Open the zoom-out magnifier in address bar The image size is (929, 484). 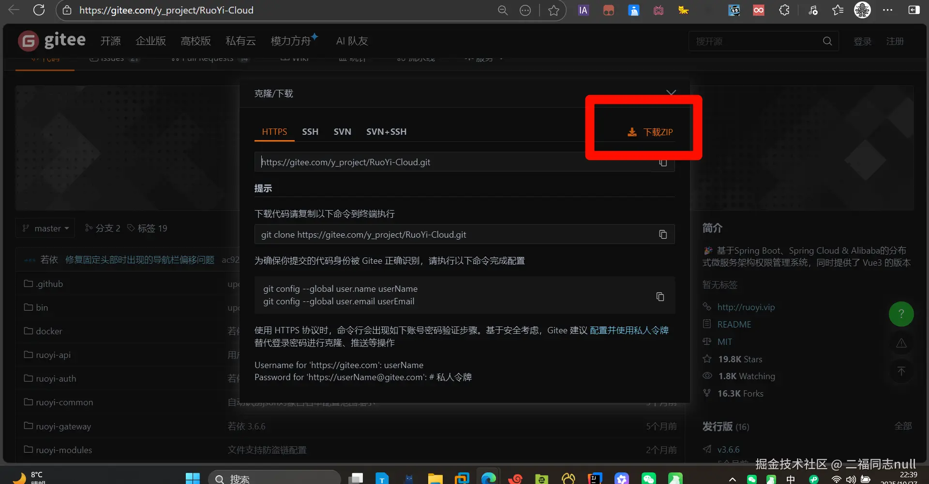(x=503, y=10)
